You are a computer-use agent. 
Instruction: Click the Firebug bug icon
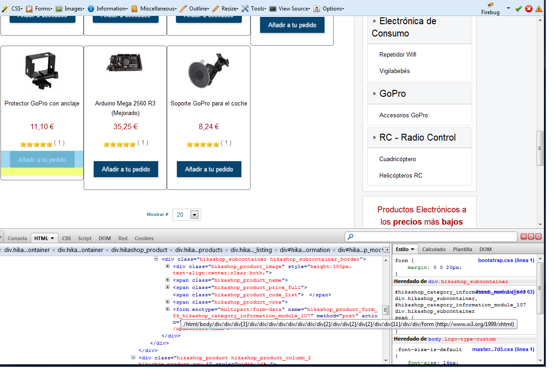click(490, 5)
